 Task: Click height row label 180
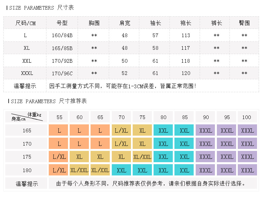pos(27,170)
